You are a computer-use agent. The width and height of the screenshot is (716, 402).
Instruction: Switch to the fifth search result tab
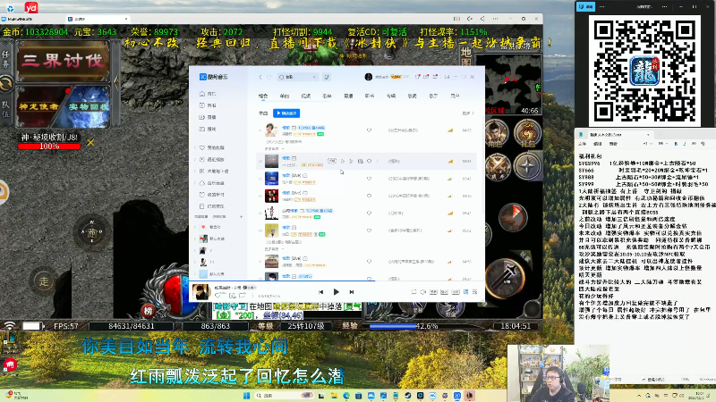(x=348, y=96)
